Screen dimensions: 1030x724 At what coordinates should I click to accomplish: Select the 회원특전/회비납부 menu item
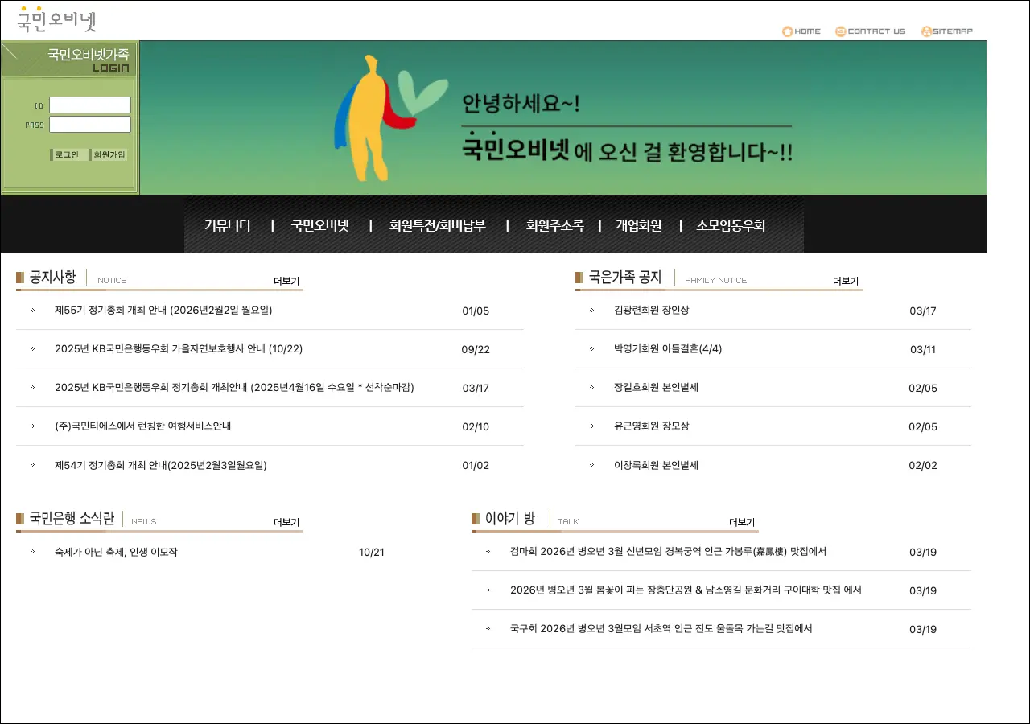pyautogui.click(x=438, y=226)
